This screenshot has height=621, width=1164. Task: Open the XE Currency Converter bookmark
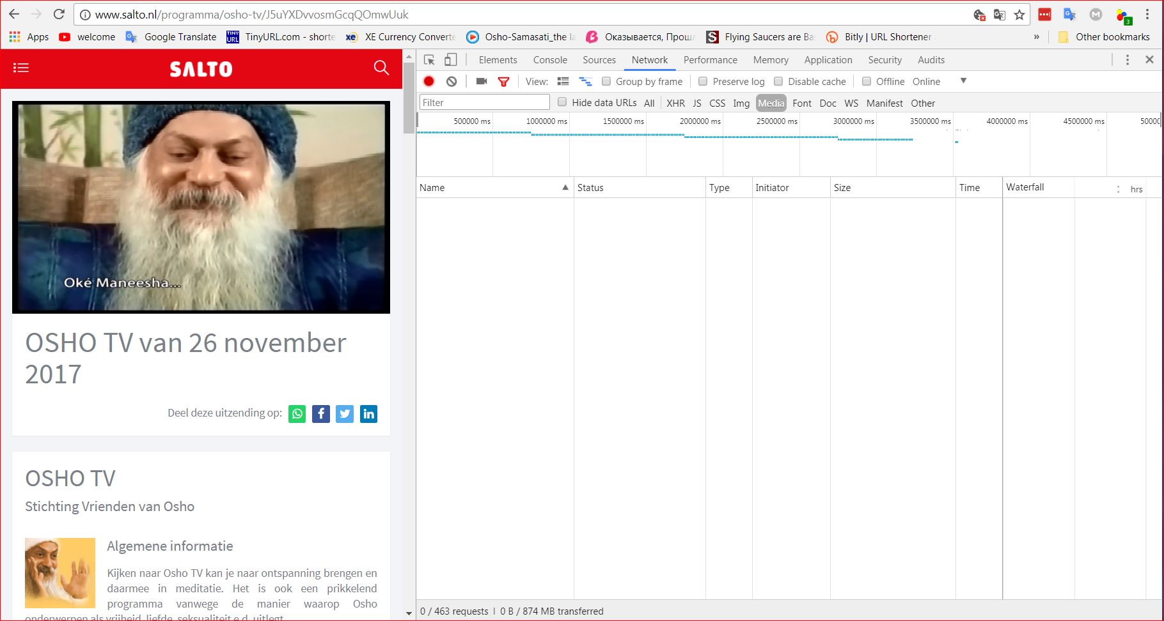point(400,37)
